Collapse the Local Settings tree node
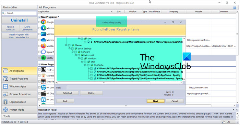The width and height of the screenshot is (240, 125). pyautogui.click(x=70, y=48)
